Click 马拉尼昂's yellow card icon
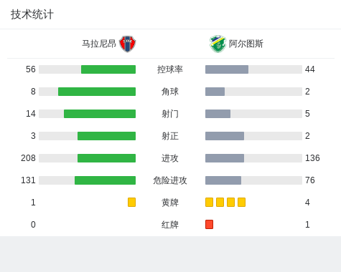The height and width of the screenshot is (272, 341). 131,202
